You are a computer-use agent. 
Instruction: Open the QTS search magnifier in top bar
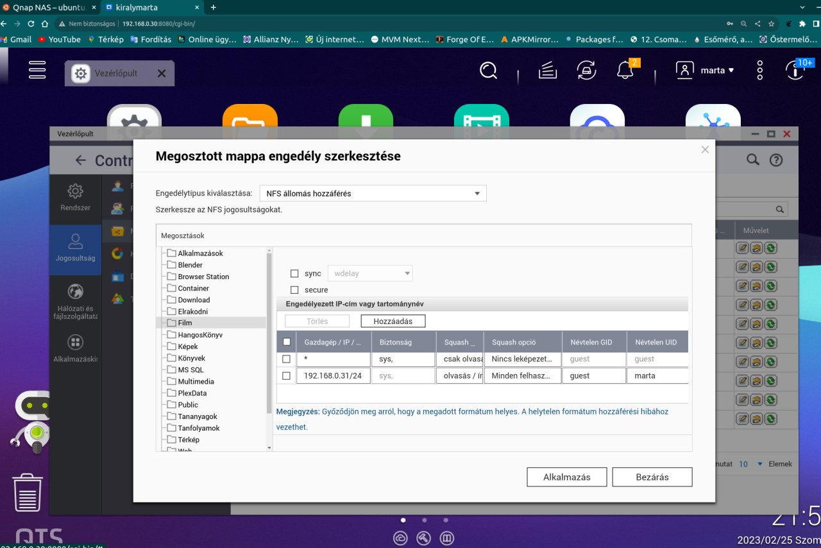(x=489, y=70)
